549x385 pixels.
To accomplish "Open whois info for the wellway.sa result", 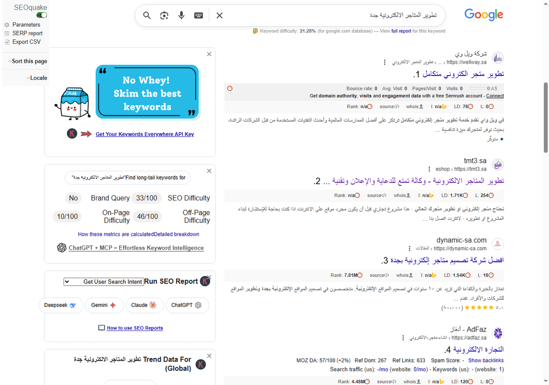I will coord(414,106).
